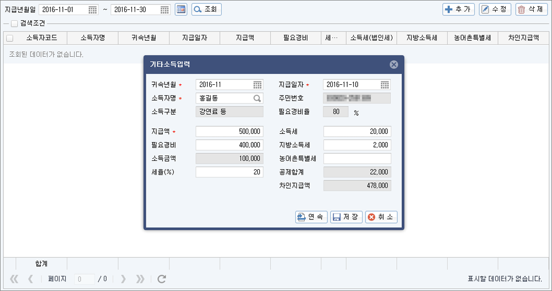Click the blue date range calendar button

point(181,9)
